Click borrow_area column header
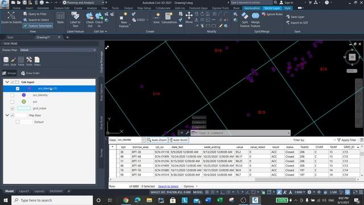This screenshot has width=364, height=205. pyautogui.click(x=140, y=147)
